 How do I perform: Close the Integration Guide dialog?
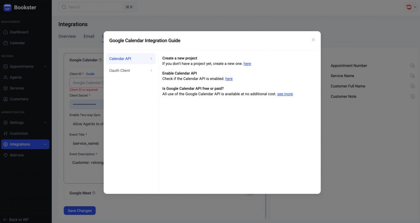tap(313, 40)
